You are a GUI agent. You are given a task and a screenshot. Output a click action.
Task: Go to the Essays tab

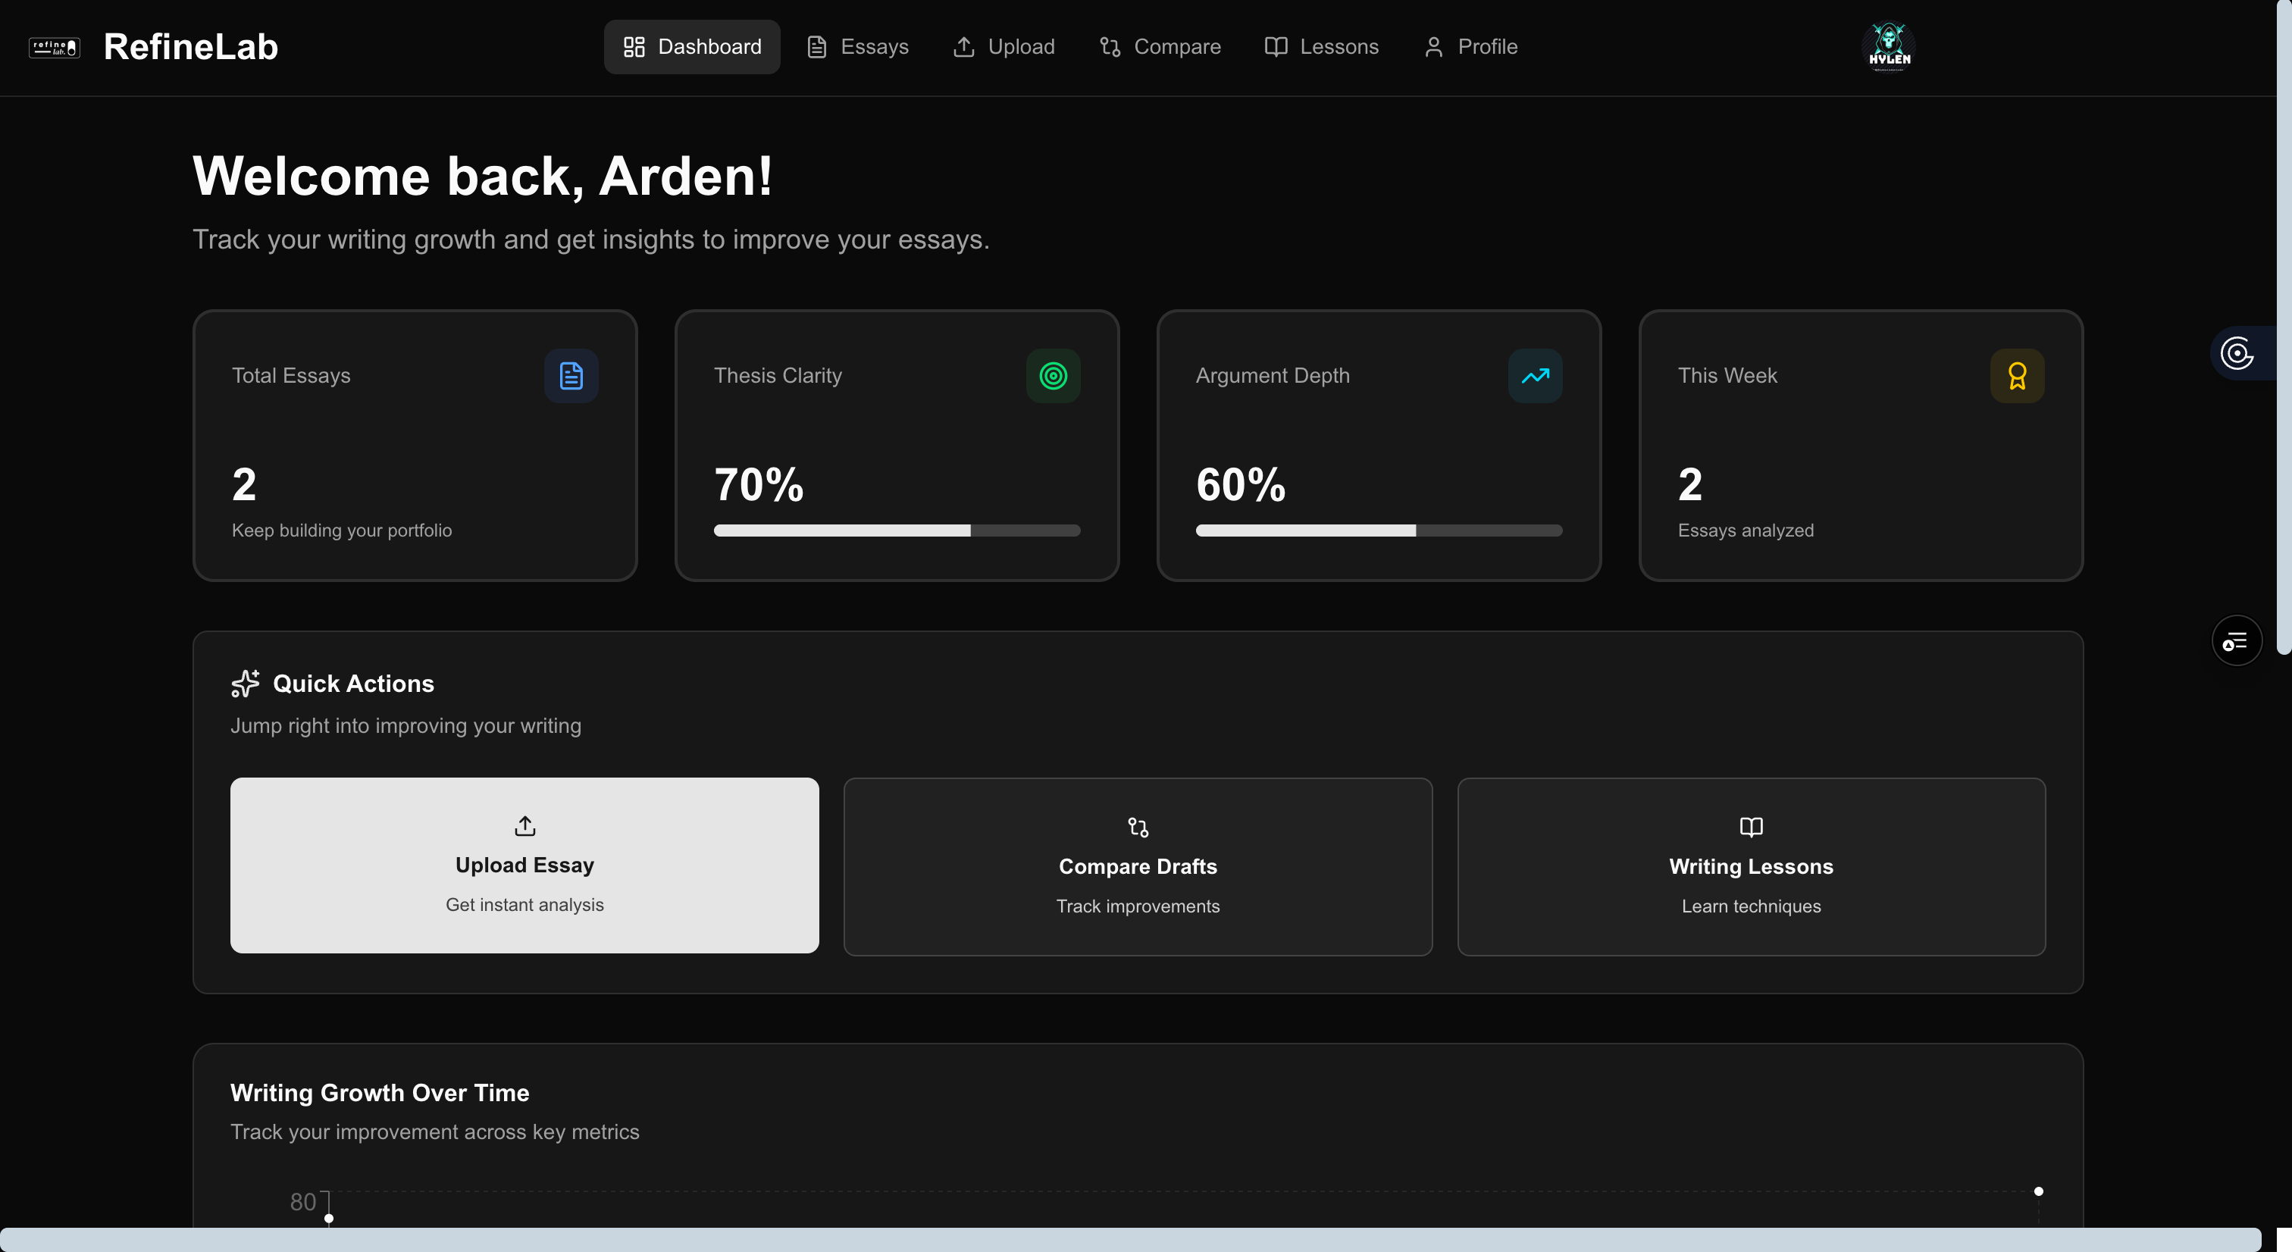click(x=858, y=47)
